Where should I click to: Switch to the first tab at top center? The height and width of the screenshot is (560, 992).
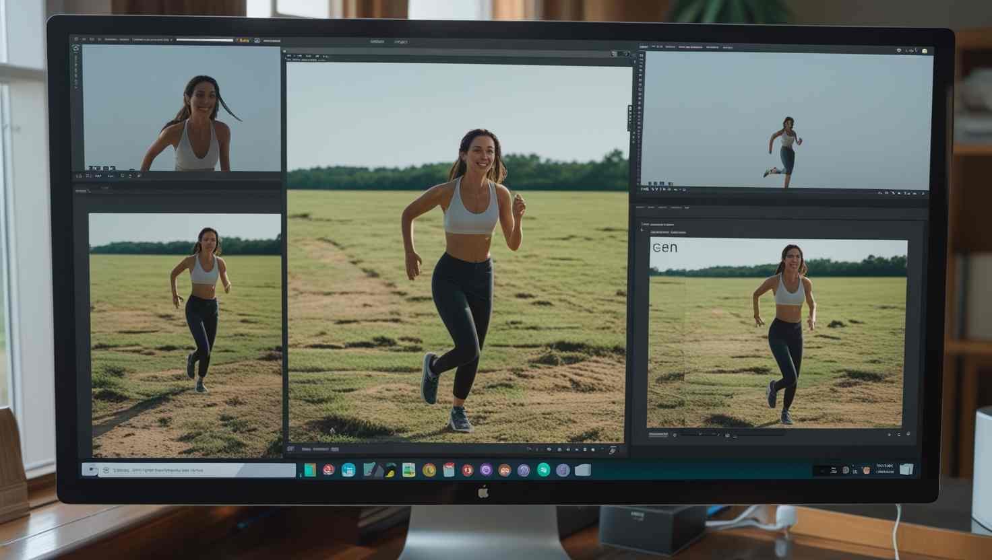tap(377, 42)
